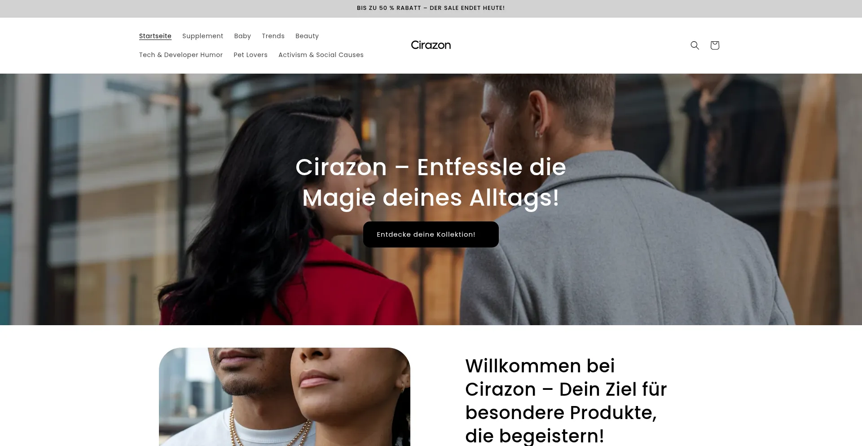Open Activism & Social Causes category
Screen dimensions: 862x446
pyautogui.click(x=321, y=55)
